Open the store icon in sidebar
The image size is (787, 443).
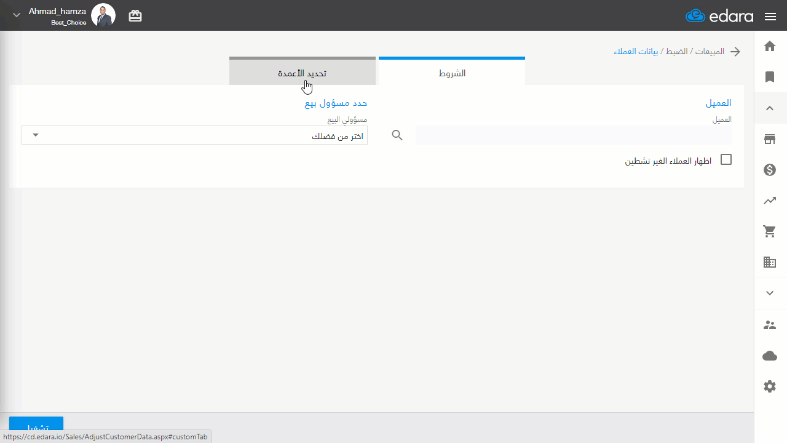coord(770,139)
